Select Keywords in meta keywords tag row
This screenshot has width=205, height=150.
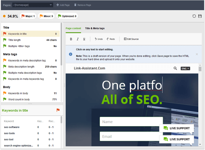tap(30, 79)
